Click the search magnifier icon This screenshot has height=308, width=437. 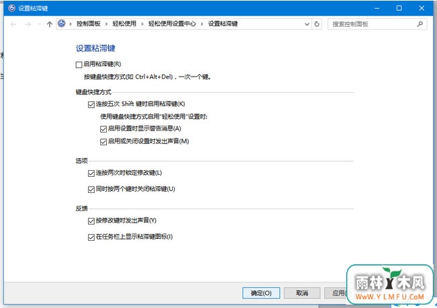coord(420,24)
